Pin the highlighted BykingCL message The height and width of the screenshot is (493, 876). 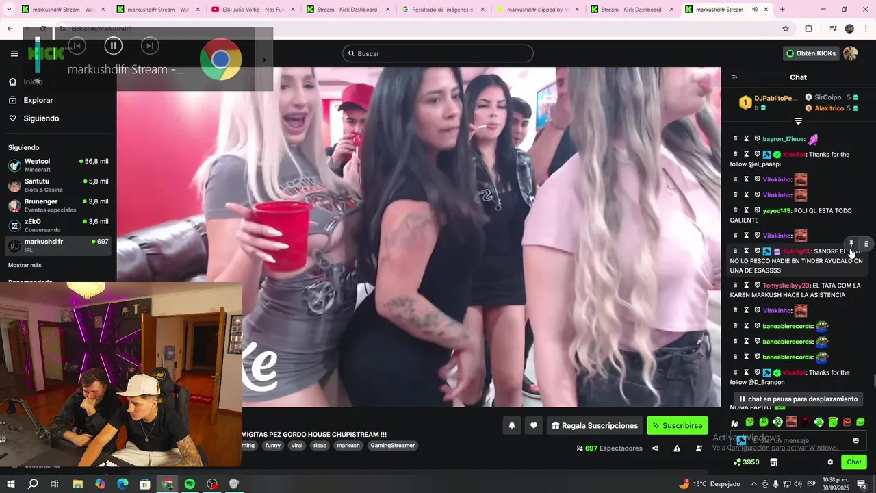(x=851, y=244)
